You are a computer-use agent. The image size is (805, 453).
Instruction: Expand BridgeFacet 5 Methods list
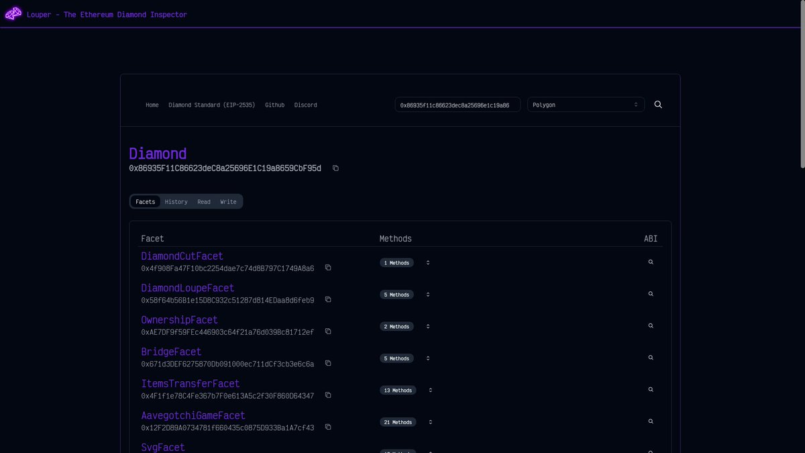tap(428, 358)
